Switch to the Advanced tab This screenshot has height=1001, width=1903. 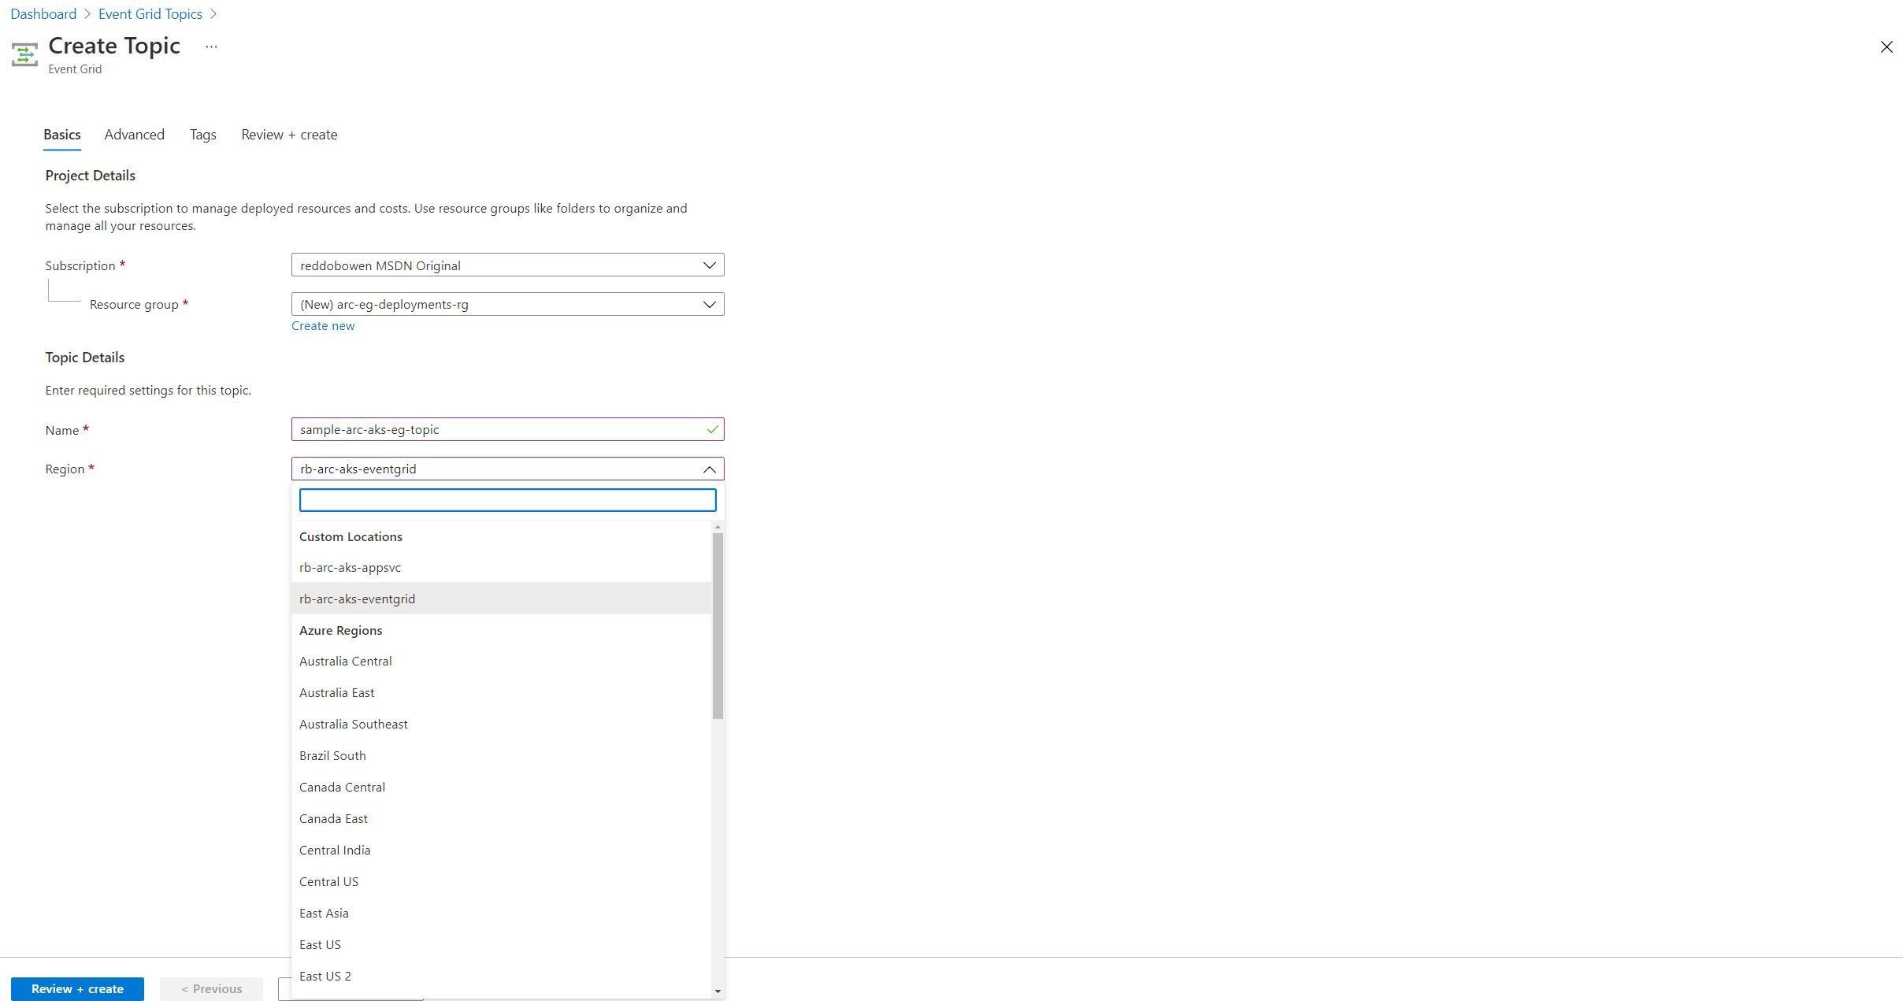(135, 133)
